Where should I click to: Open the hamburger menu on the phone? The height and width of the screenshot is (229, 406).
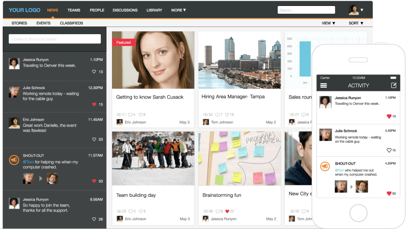[323, 86]
